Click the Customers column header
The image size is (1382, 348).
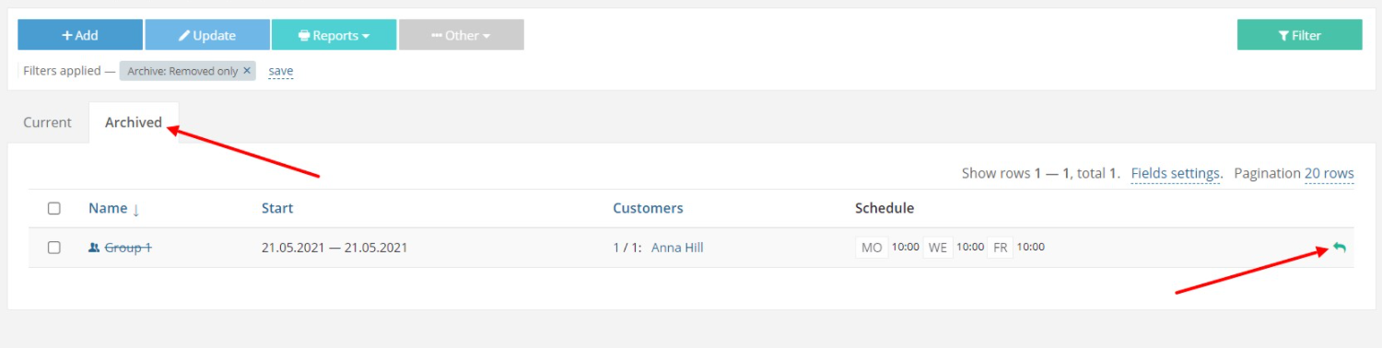[x=648, y=208]
